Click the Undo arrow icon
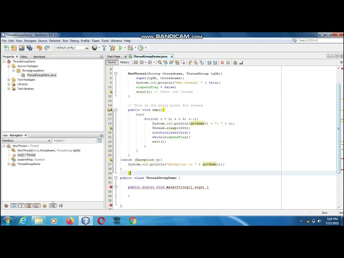The height and width of the screenshot is (258, 344). click(x=39, y=48)
